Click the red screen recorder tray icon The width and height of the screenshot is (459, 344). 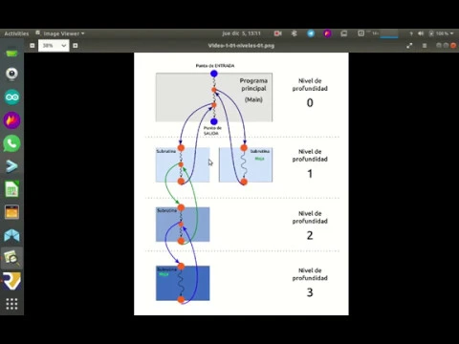click(x=277, y=33)
